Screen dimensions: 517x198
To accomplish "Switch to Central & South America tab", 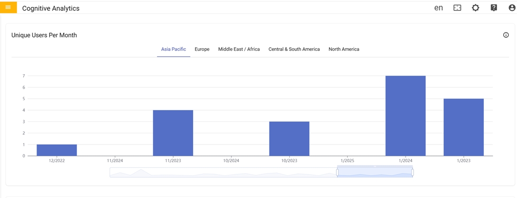I will point(294,49).
